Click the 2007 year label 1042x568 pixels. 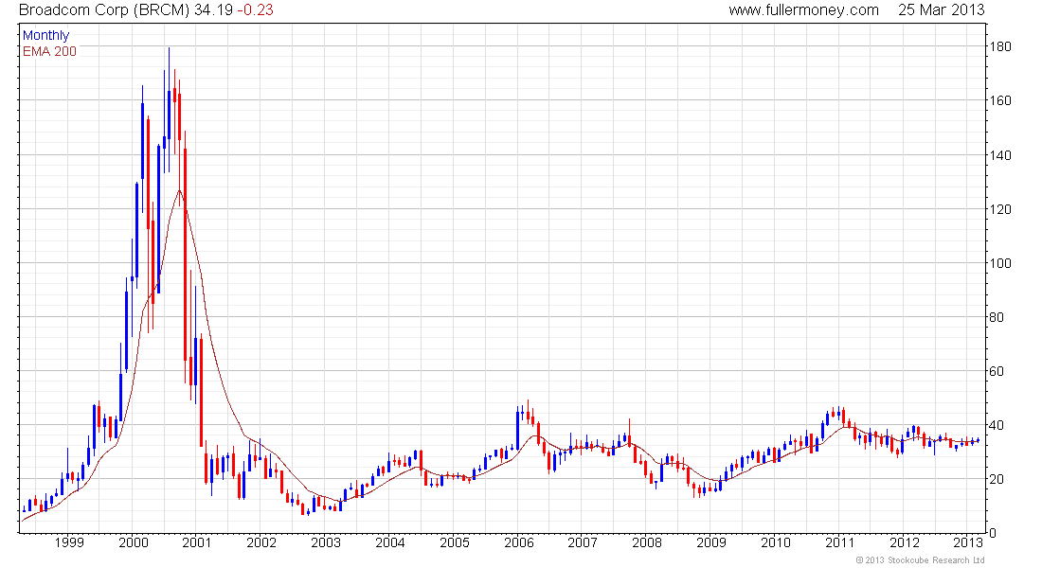[x=583, y=542]
